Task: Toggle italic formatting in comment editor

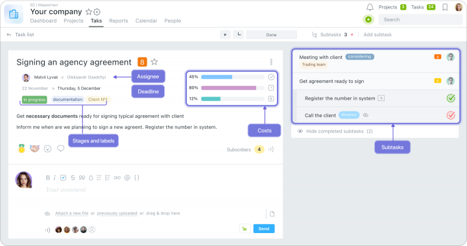Action: [54, 177]
